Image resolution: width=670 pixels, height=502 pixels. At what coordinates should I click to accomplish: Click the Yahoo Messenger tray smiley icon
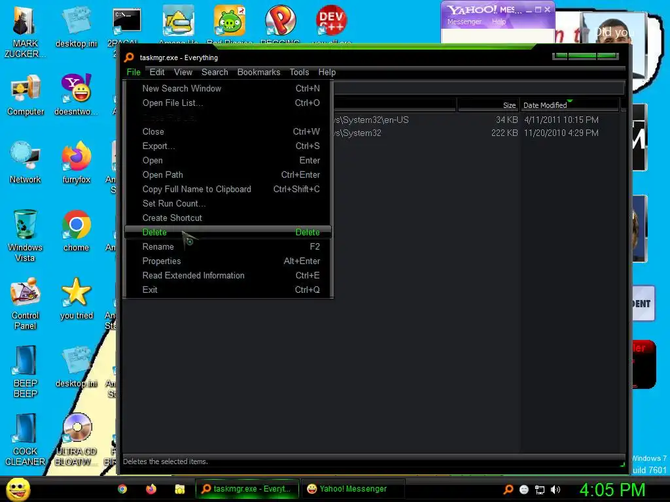[524, 490]
